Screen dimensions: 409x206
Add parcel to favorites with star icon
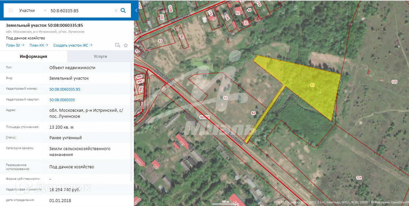coord(126,45)
